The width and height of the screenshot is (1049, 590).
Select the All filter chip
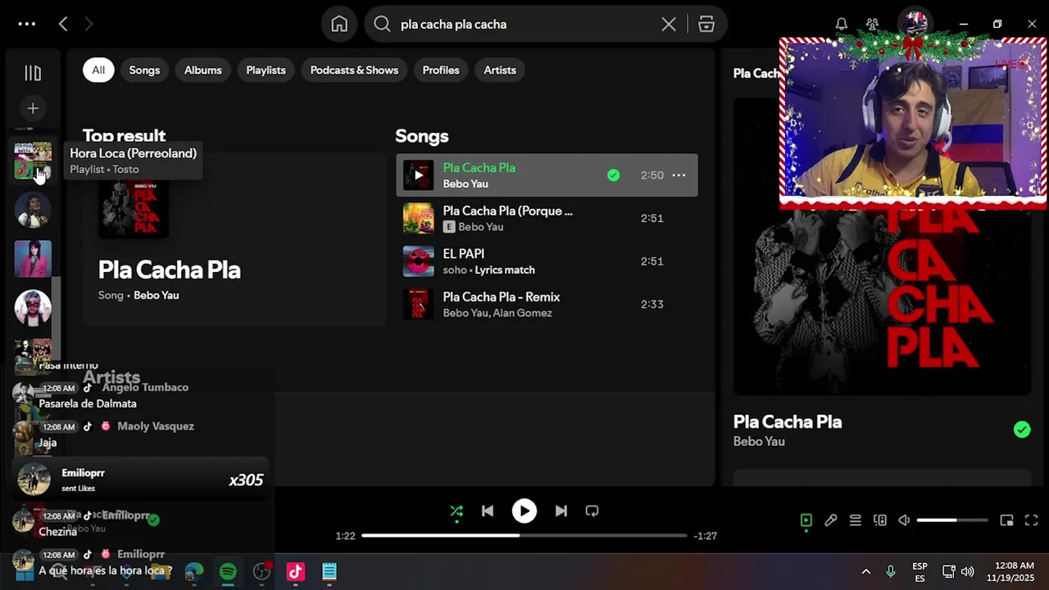tap(98, 70)
